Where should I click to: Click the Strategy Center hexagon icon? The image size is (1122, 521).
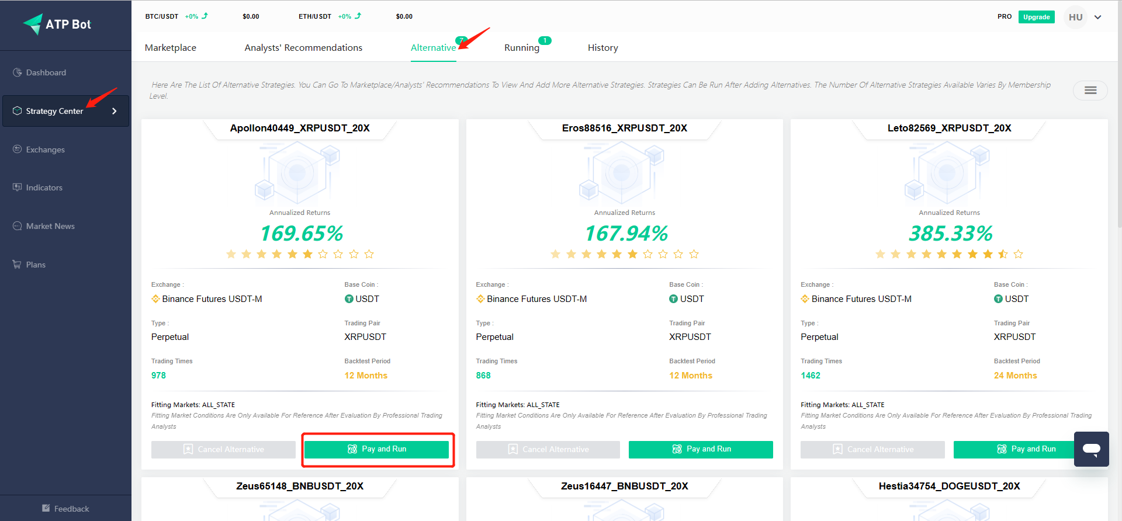18,111
